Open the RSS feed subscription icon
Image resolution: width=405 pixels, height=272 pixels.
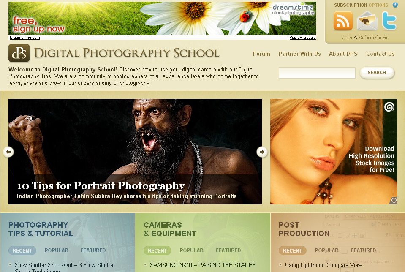[343, 21]
